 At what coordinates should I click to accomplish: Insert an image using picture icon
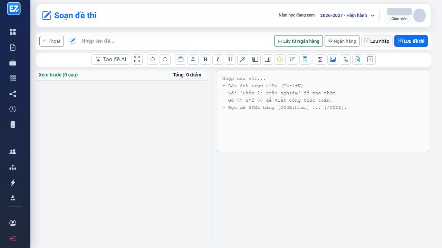click(333, 59)
